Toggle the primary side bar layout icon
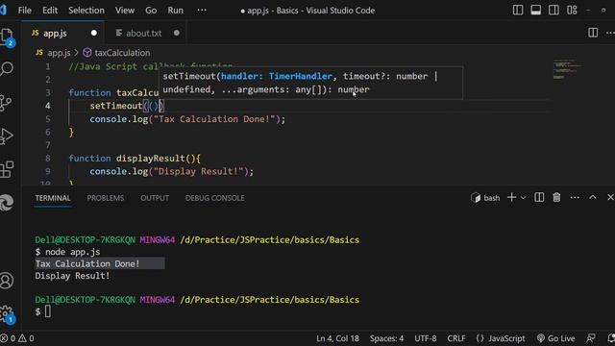615x346 pixels. pyautogui.click(x=518, y=11)
